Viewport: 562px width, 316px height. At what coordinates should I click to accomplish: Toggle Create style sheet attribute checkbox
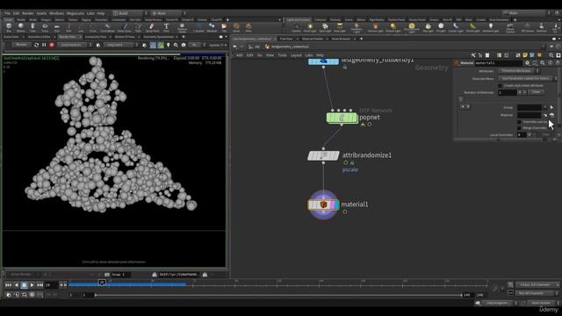[x=501, y=86]
